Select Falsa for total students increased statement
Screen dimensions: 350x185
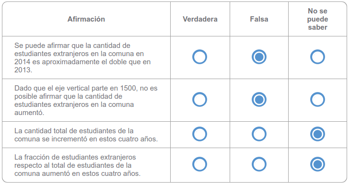pyautogui.click(x=259, y=134)
